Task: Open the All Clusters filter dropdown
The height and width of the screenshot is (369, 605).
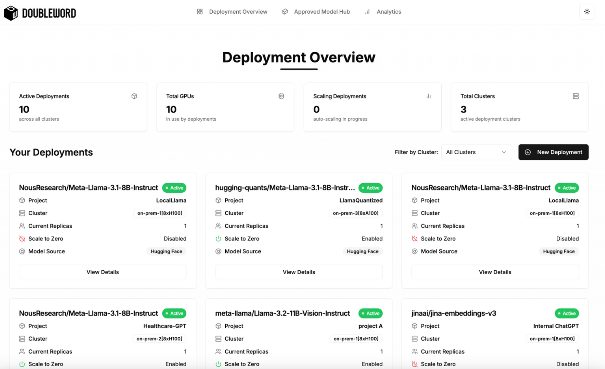Action: (x=476, y=152)
